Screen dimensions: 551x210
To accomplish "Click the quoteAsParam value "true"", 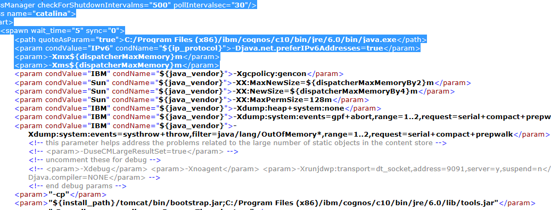I will (x=108, y=39).
